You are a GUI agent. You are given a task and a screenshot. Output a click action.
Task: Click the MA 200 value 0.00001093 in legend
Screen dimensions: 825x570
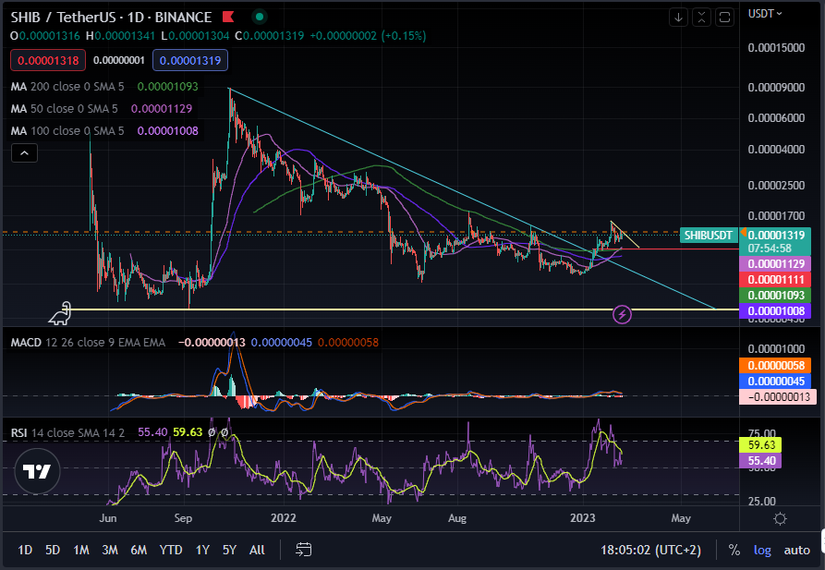tap(167, 86)
